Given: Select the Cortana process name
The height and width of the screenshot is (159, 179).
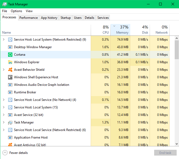Looking at the screenshot, I should [x=20, y=55].
